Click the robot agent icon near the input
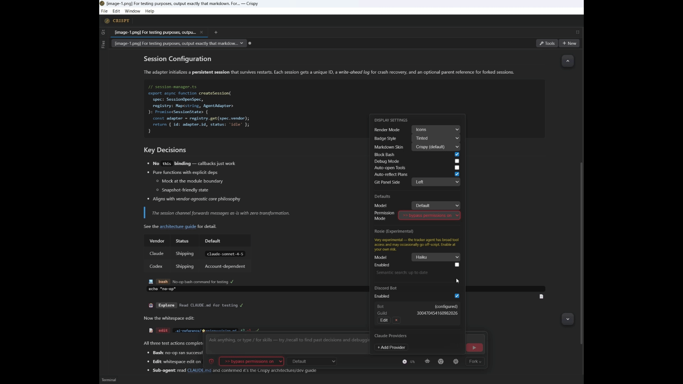The height and width of the screenshot is (384, 683). tap(427, 361)
